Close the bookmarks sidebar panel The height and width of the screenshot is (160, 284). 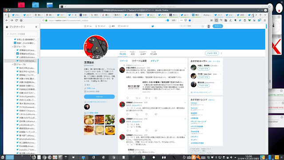pyautogui.click(x=36, y=27)
